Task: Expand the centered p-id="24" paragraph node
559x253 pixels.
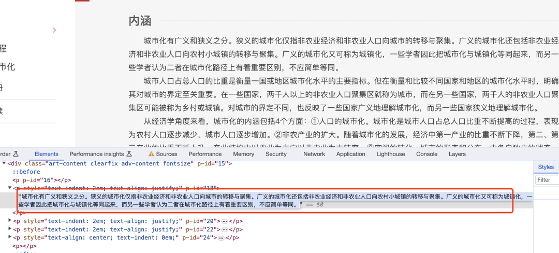Action: [10, 237]
